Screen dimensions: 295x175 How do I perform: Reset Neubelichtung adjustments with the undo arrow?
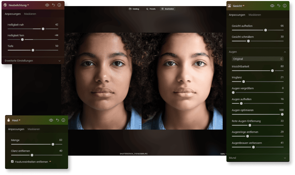[x=53, y=5]
